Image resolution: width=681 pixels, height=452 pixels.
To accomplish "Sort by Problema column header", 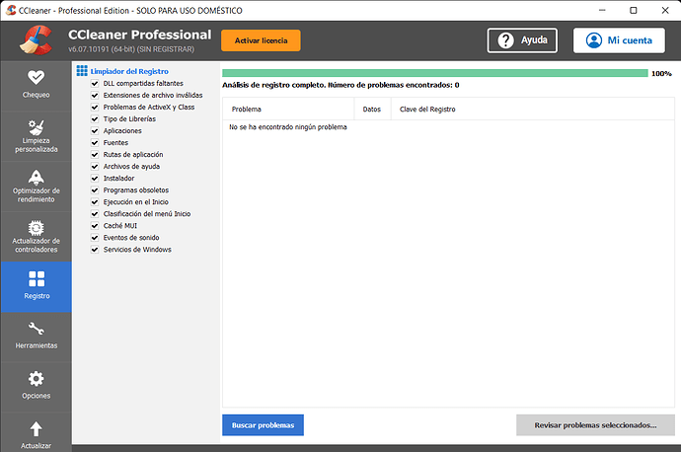I will (288, 109).
